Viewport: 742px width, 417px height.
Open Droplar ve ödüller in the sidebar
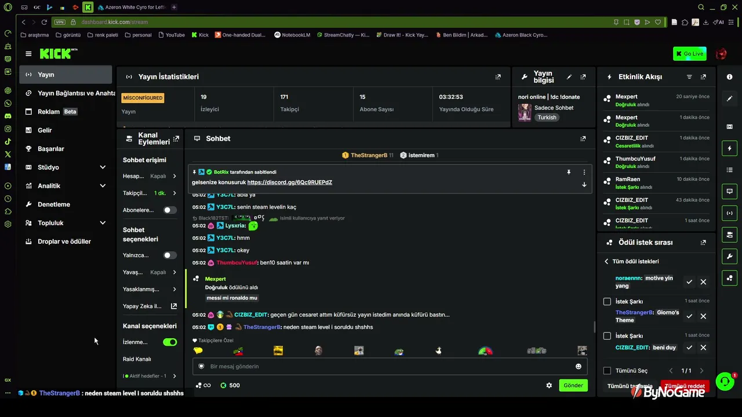point(66,242)
